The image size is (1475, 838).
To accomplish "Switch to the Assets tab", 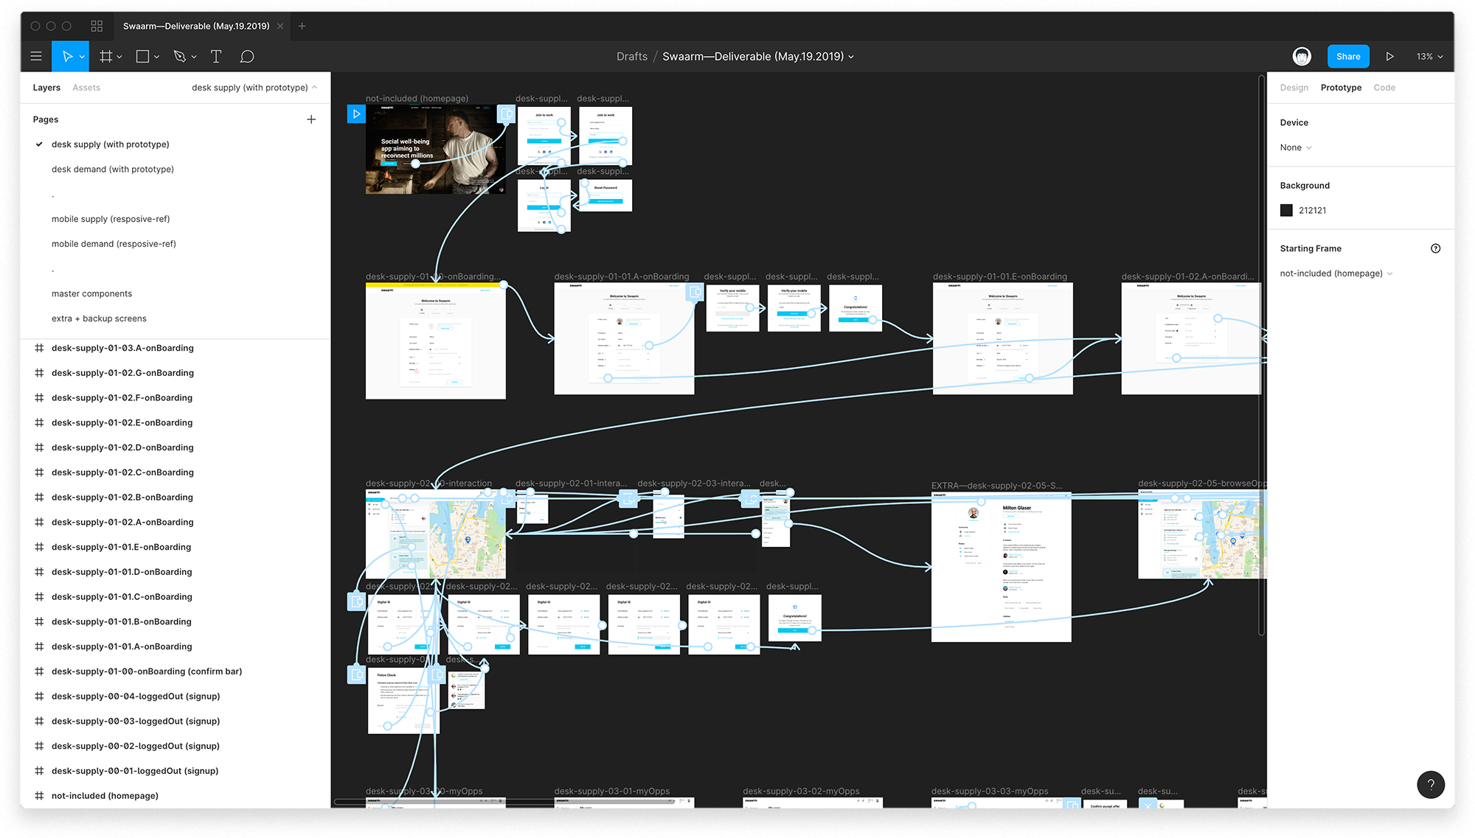I will point(86,87).
